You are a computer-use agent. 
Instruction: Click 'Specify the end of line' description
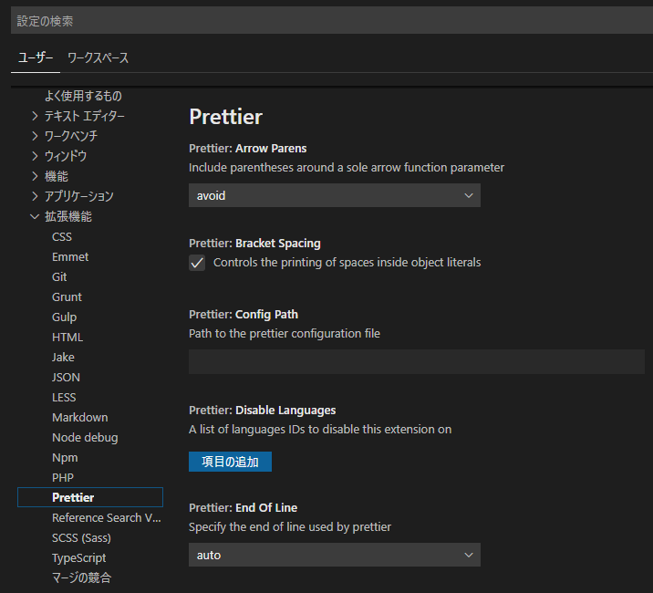[290, 526]
